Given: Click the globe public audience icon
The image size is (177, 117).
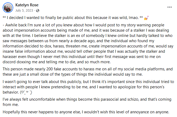Looking at the screenshot, I should click(37, 11).
